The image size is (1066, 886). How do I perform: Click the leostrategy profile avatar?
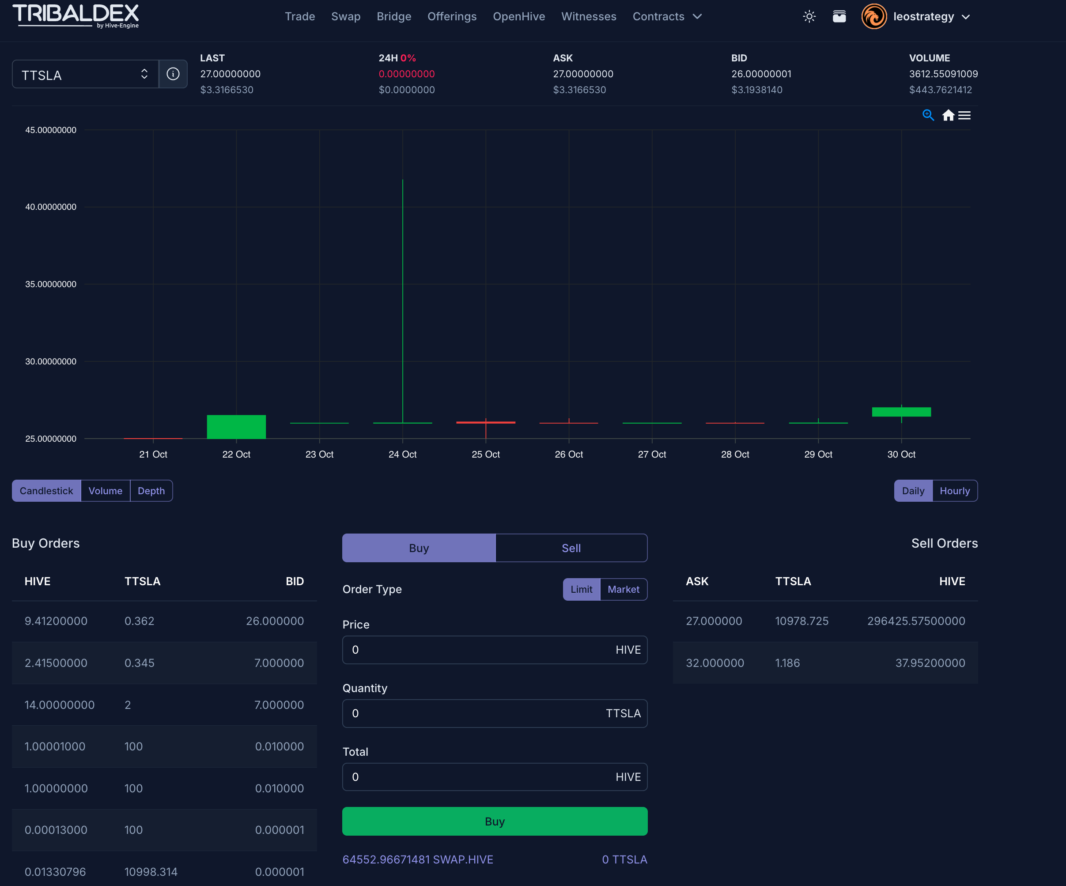[873, 17]
